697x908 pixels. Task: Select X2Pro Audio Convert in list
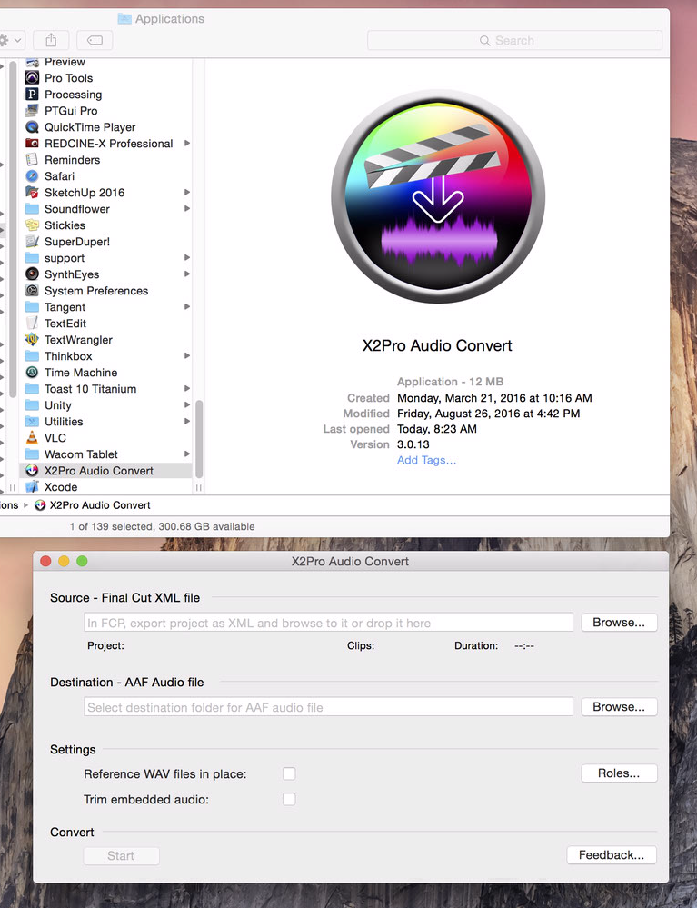pyautogui.click(x=98, y=471)
